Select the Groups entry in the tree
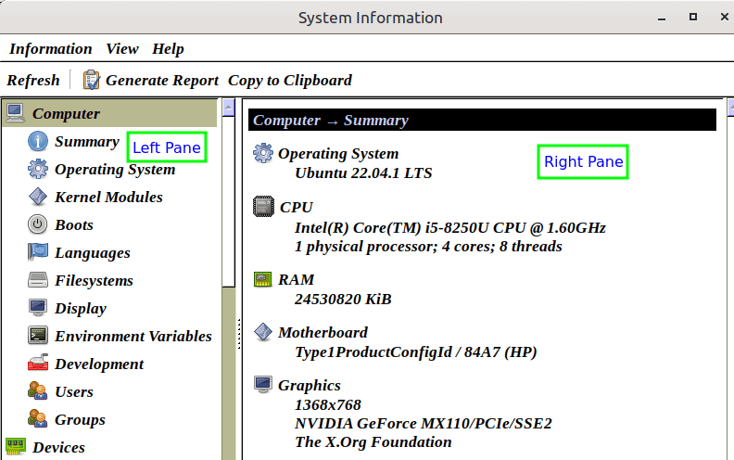The height and width of the screenshot is (460, 734). pos(80,420)
